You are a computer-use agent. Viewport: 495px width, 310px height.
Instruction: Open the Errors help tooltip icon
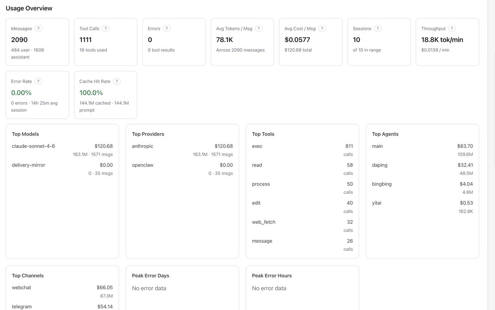tap(167, 28)
